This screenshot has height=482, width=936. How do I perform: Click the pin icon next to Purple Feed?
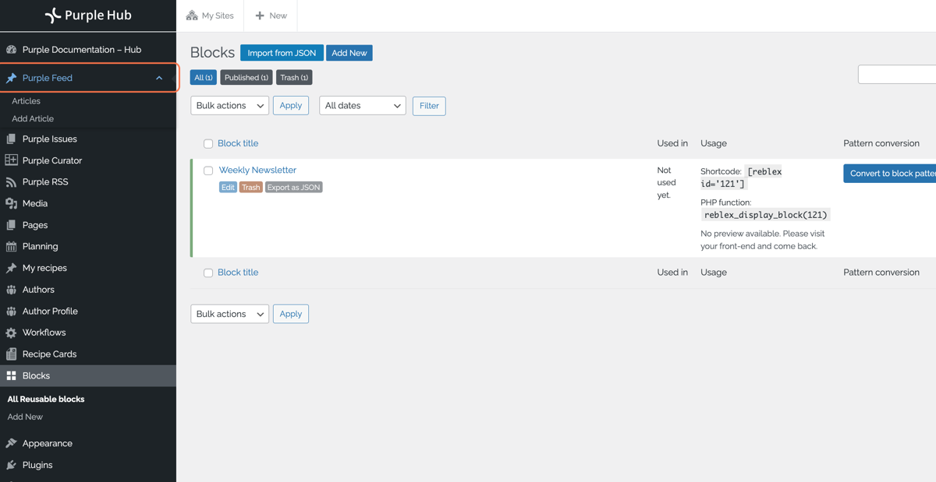(11, 78)
